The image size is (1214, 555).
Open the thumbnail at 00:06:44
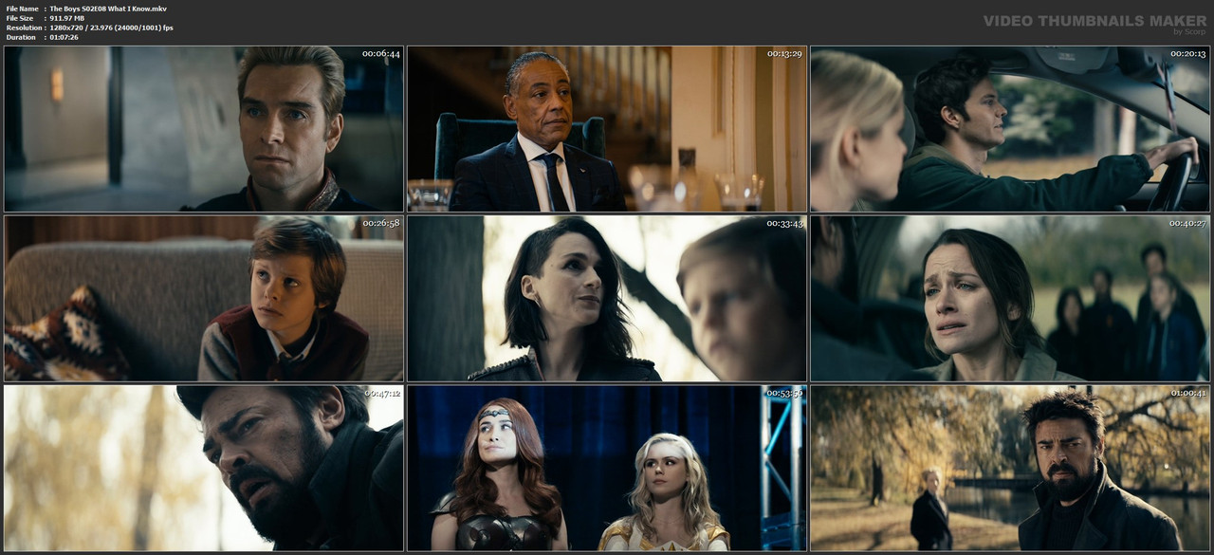(204, 129)
